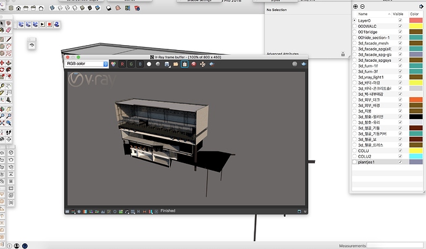The width and height of the screenshot is (426, 249).
Task: Expand Advanced Attributes section toggle
Action: [x=343, y=54]
